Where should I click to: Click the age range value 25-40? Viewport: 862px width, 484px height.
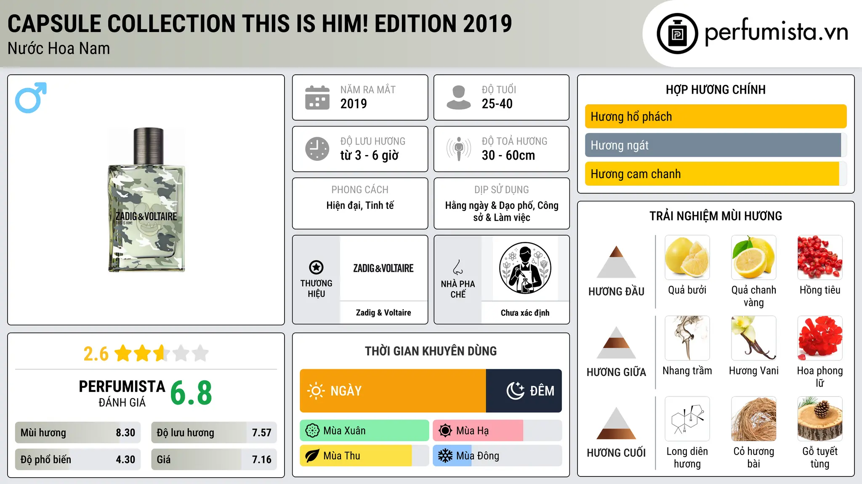click(497, 104)
